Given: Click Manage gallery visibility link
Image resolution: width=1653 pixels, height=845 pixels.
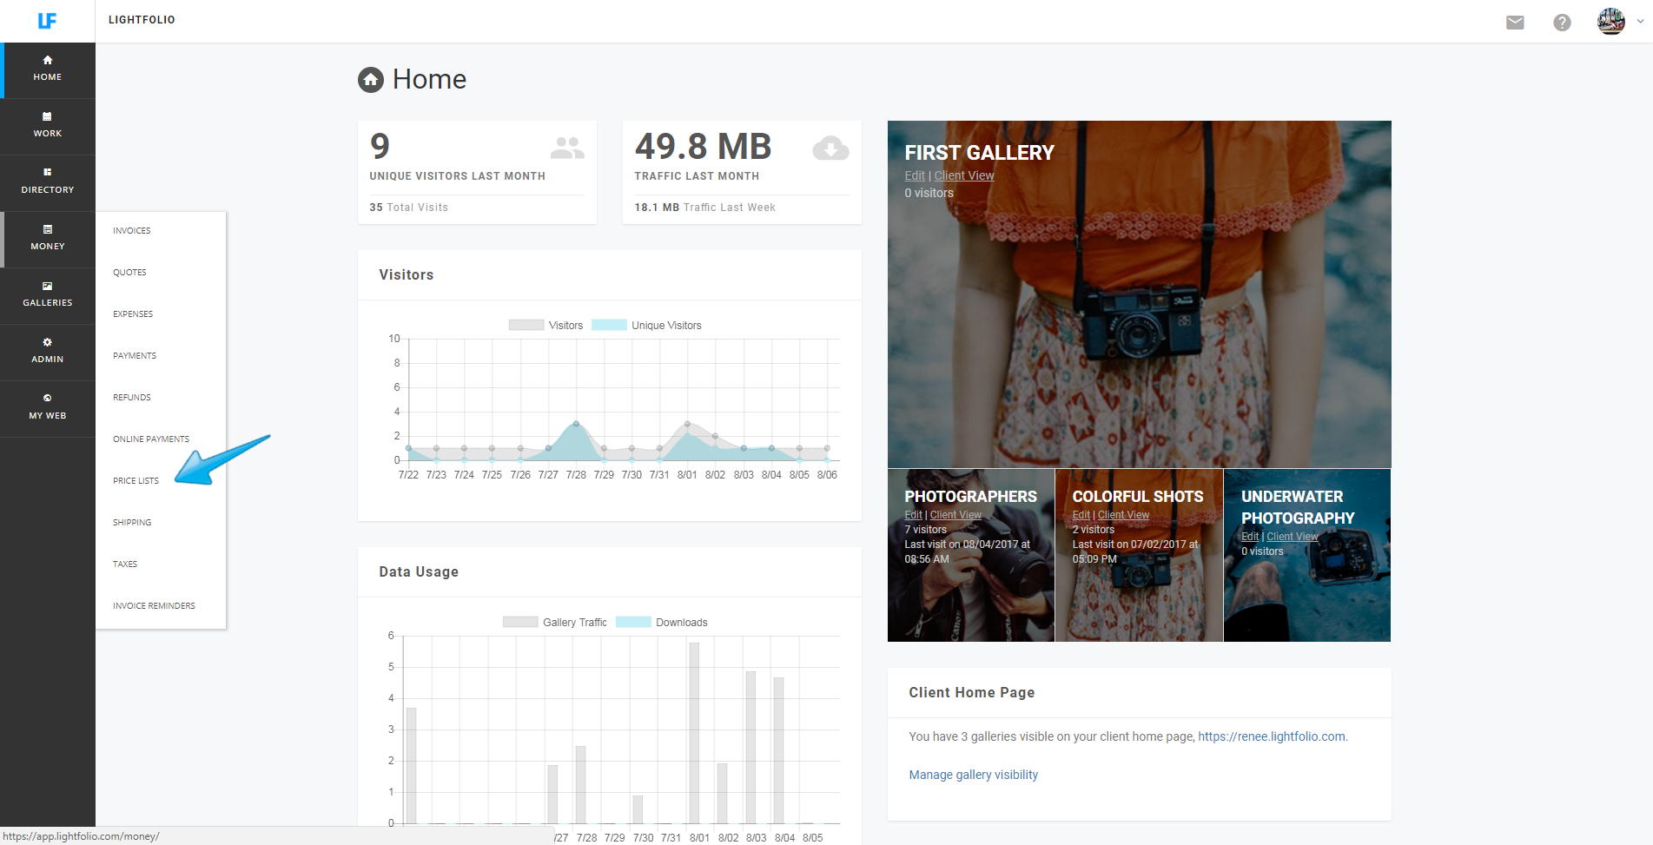Looking at the screenshot, I should (x=974, y=775).
